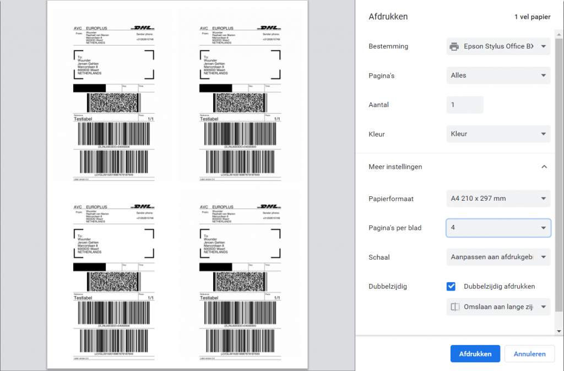564x371 pixels.
Task: Click the top-right label preview
Action: click(x=240, y=103)
